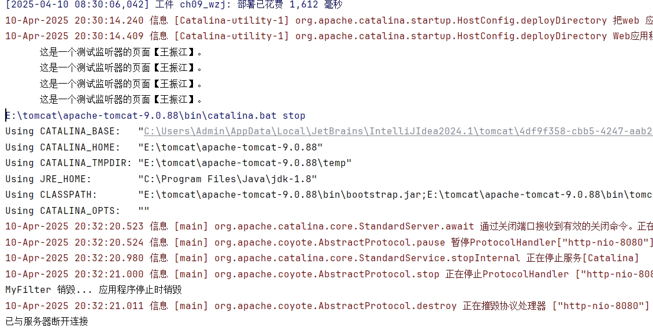This screenshot has height=335, width=653.
Task: Click the CATALINA_HOME path value
Action: coord(231,148)
